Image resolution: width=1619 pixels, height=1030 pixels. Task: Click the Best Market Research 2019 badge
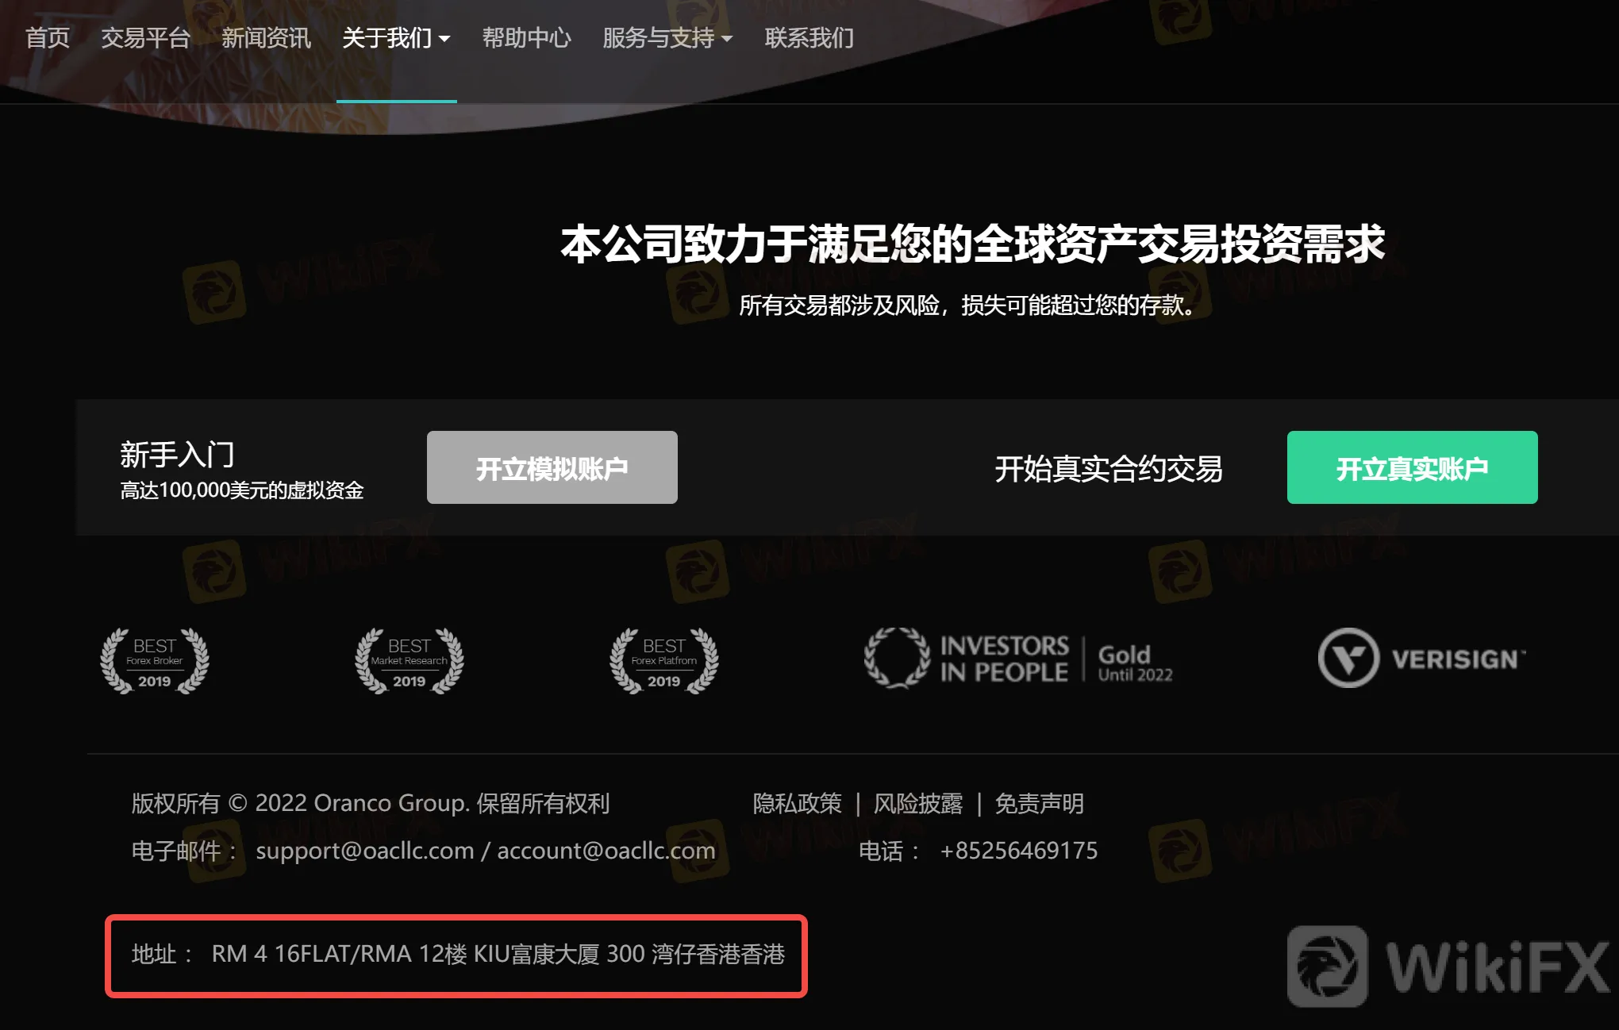click(x=410, y=661)
